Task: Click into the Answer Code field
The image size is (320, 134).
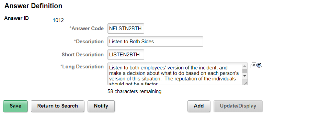Action: coord(126,29)
